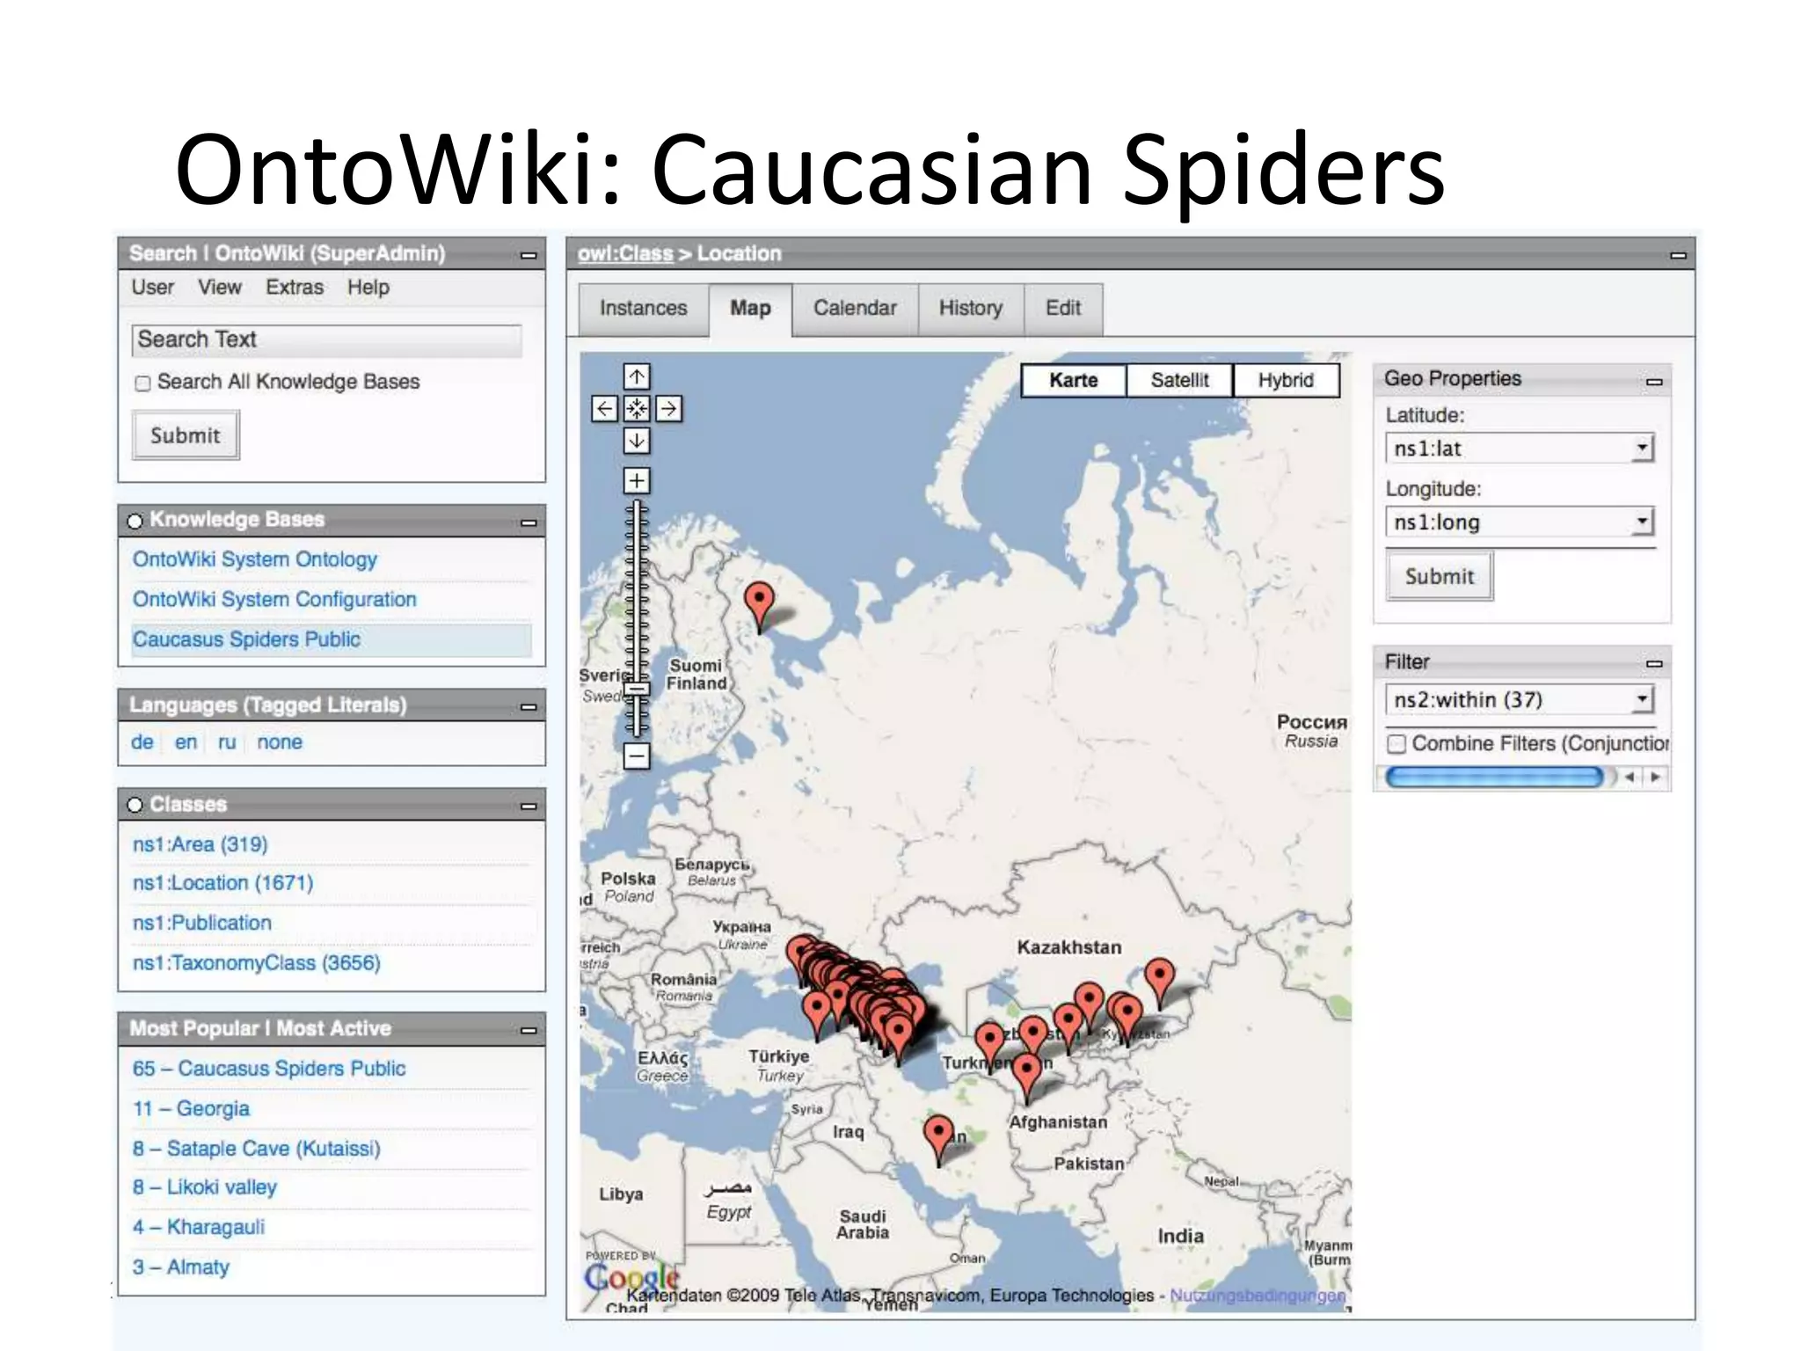Click the blue Filter horizontal scrollbar
This screenshot has width=1801, height=1351.
tap(1493, 777)
